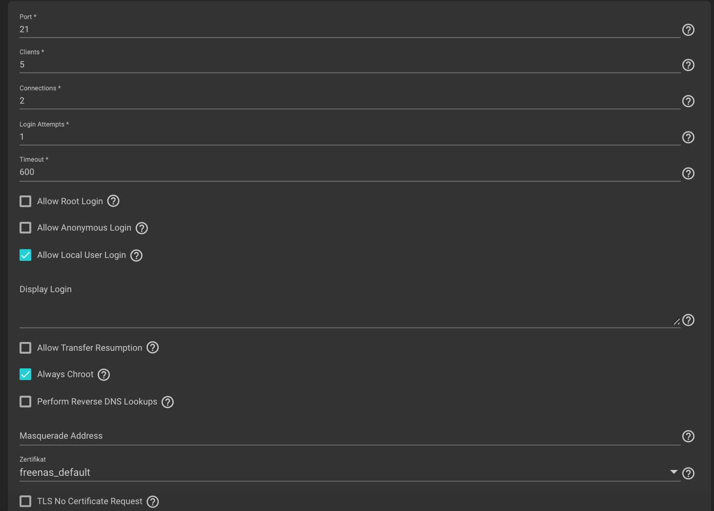View help for Login Attempts

coord(688,137)
